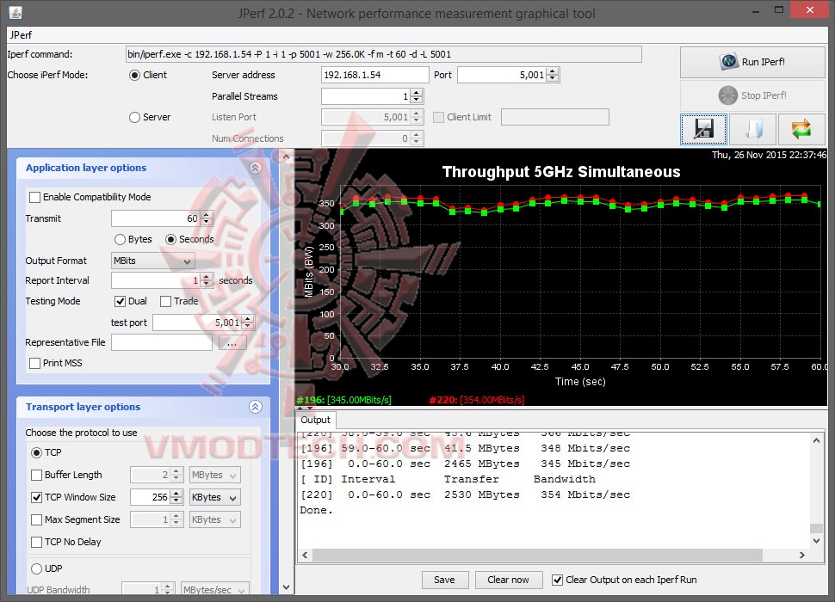Viewport: 835px width, 602px height.
Task: Click the 2530 MBytes transfer value
Action: tap(482, 494)
